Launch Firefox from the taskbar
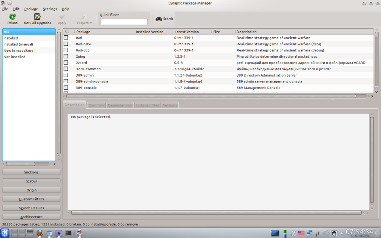The image size is (381, 238). tap(40, 233)
